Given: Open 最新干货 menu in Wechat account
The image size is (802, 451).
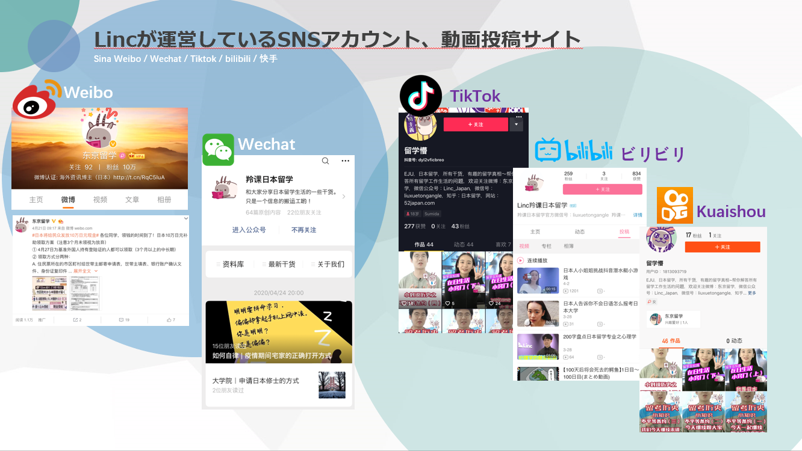Looking at the screenshot, I should [x=278, y=264].
